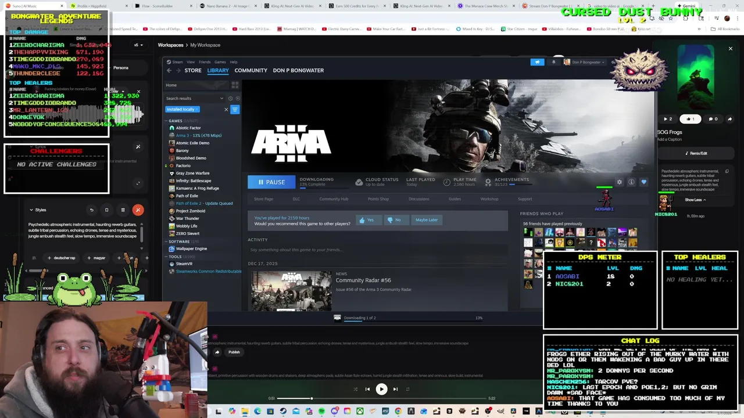This screenshot has height=418, width=744.
Task: Select Path of Exile 2 - Update Queued
Action: [x=204, y=203]
